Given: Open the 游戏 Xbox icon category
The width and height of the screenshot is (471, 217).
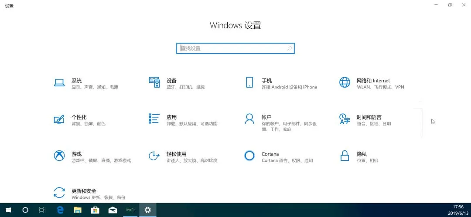Looking at the screenshot, I should point(59,156).
